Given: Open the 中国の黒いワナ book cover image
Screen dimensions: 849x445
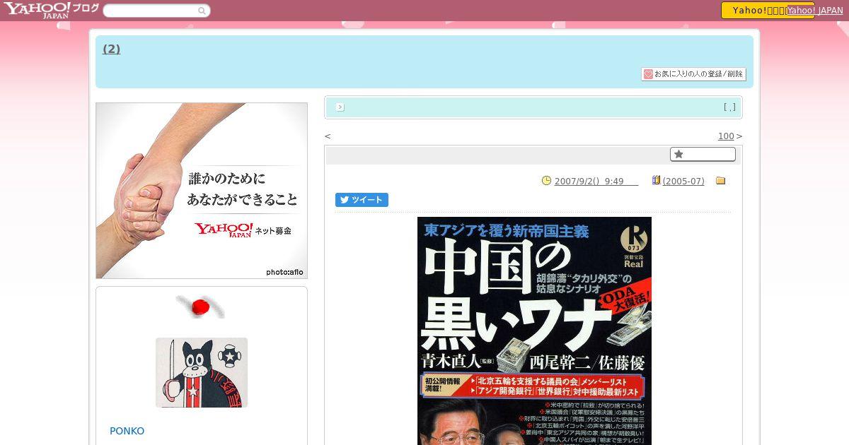Looking at the screenshot, I should click(534, 331).
